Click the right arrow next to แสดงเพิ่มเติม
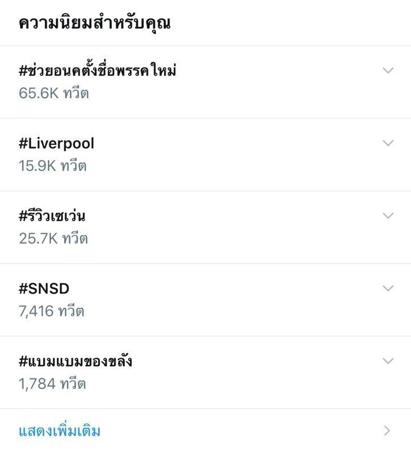The image size is (411, 450). point(387,430)
